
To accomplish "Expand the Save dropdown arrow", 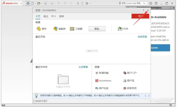I will pyautogui.click(x=49, y=3).
